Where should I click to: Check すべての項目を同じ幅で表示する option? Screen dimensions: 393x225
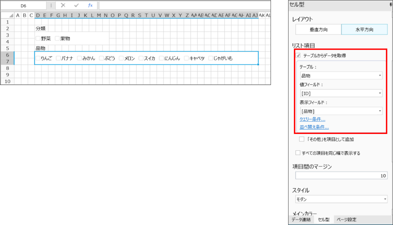click(x=298, y=153)
